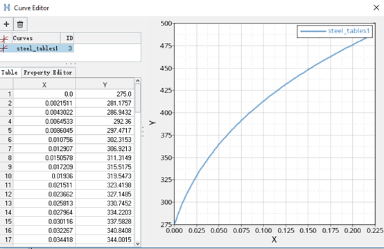
Task: Select X cell 0.030116
Action: point(44,221)
